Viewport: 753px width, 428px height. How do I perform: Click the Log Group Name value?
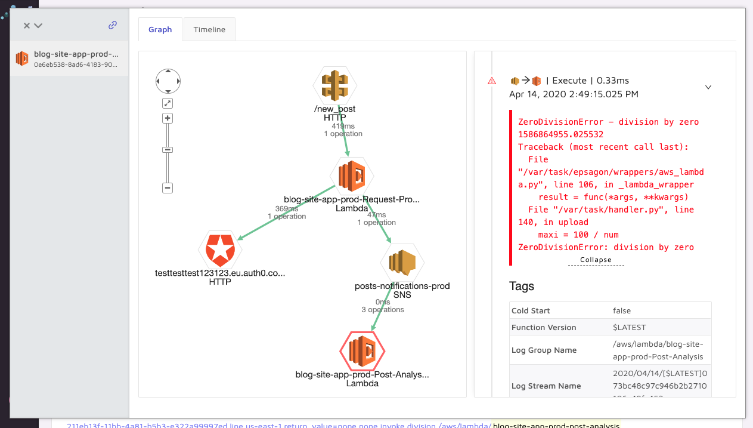point(658,350)
